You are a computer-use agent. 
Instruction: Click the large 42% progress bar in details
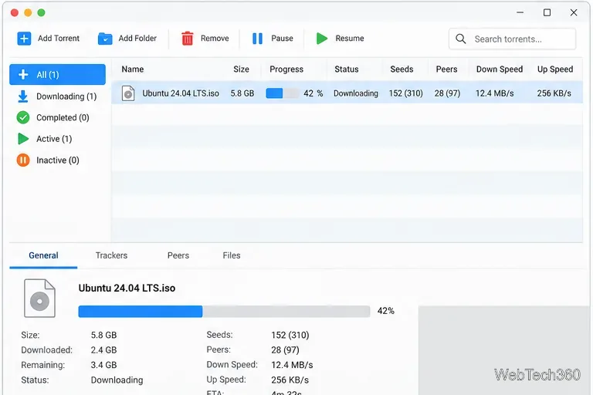point(224,312)
